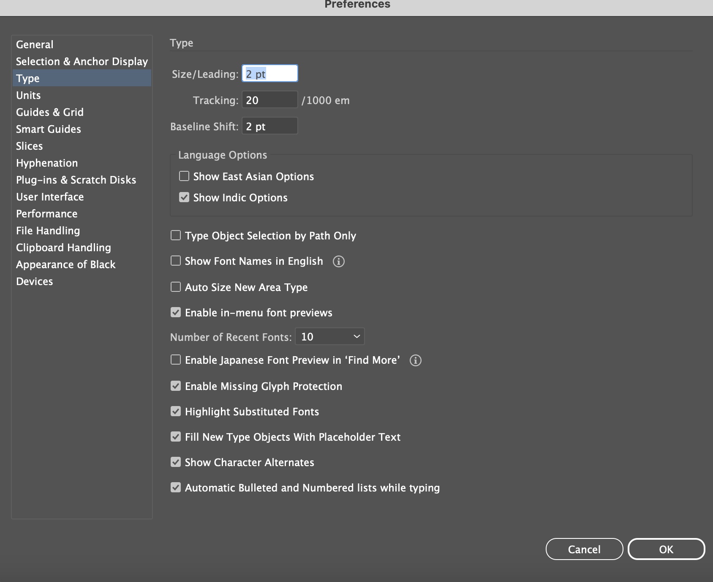Cancel the Preferences dialog

point(584,549)
